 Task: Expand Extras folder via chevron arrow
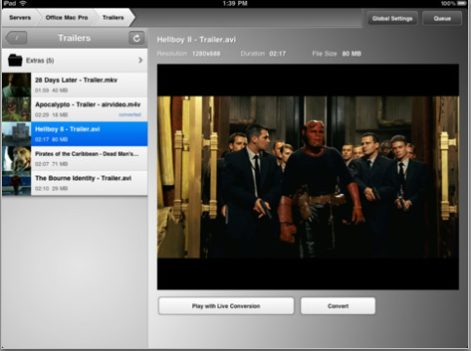coord(140,60)
